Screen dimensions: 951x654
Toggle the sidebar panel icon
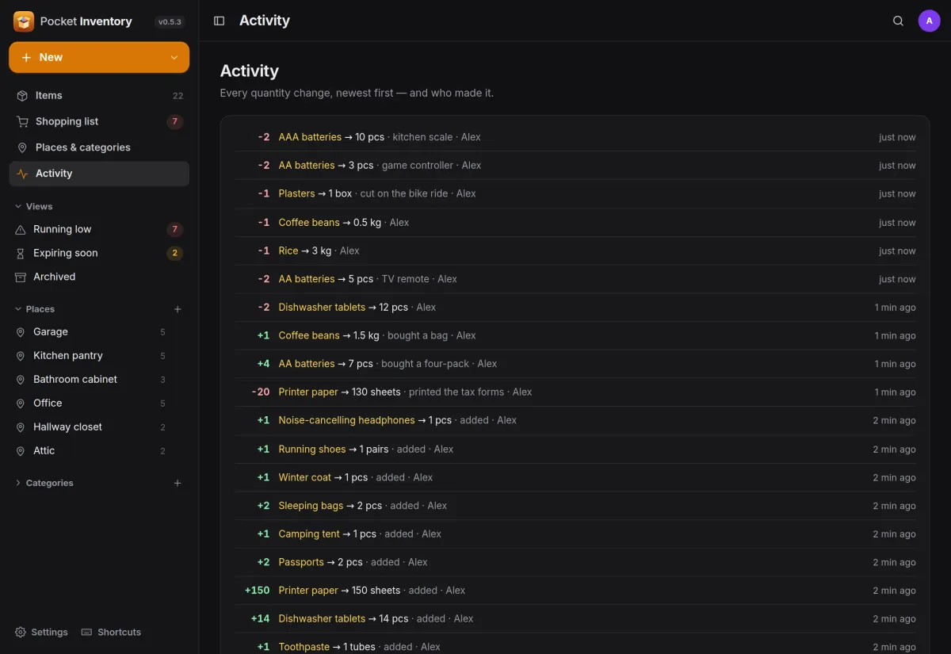(x=220, y=21)
